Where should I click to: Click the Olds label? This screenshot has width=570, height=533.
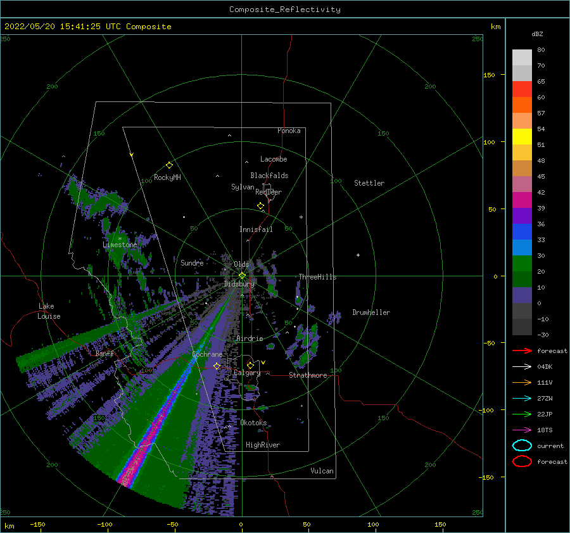click(x=241, y=264)
